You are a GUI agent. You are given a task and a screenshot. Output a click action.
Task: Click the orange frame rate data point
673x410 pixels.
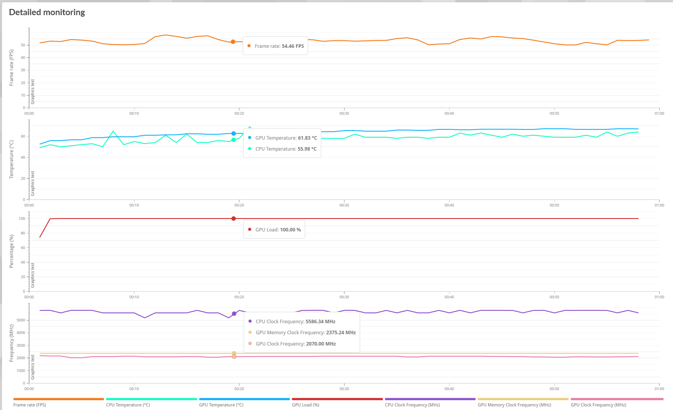pos(233,42)
